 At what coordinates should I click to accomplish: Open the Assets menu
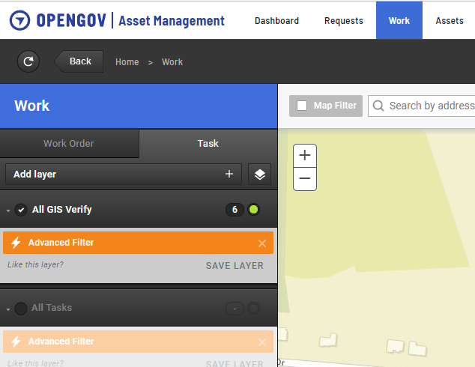[450, 20]
